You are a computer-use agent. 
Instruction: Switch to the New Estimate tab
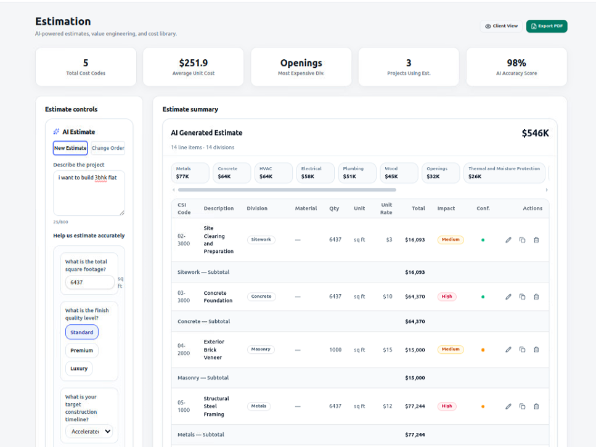[70, 148]
